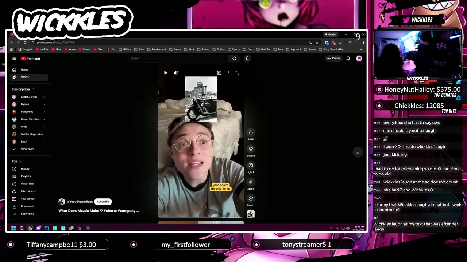Image resolution: width=467 pixels, height=262 pixels.
Task: Open the Streams bookmark
Action: [85, 49]
